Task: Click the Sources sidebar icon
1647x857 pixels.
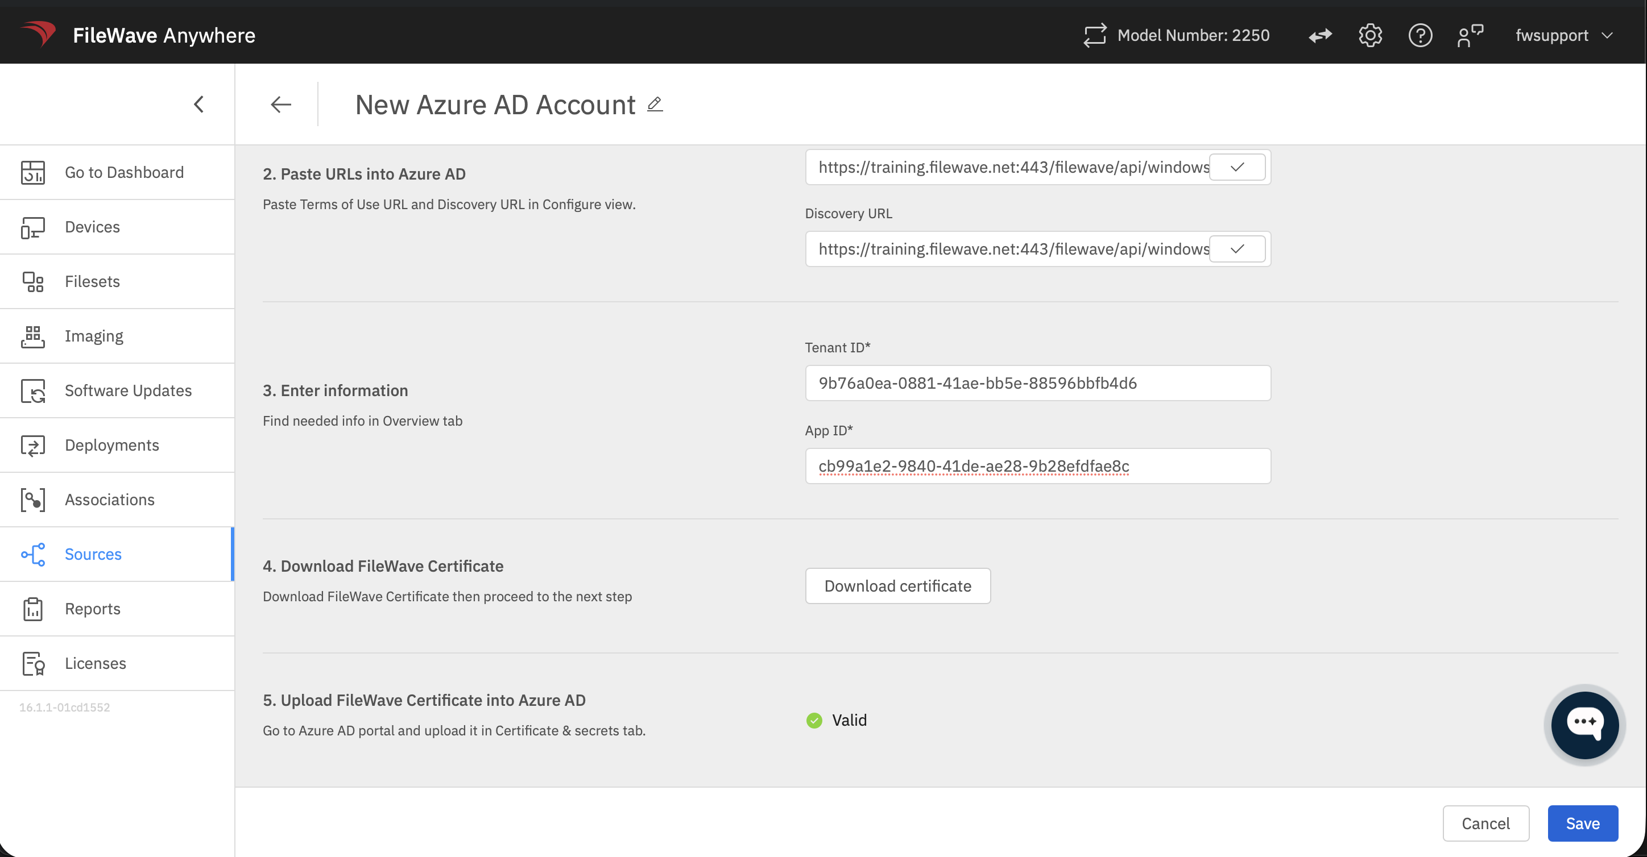Action: [x=32, y=554]
